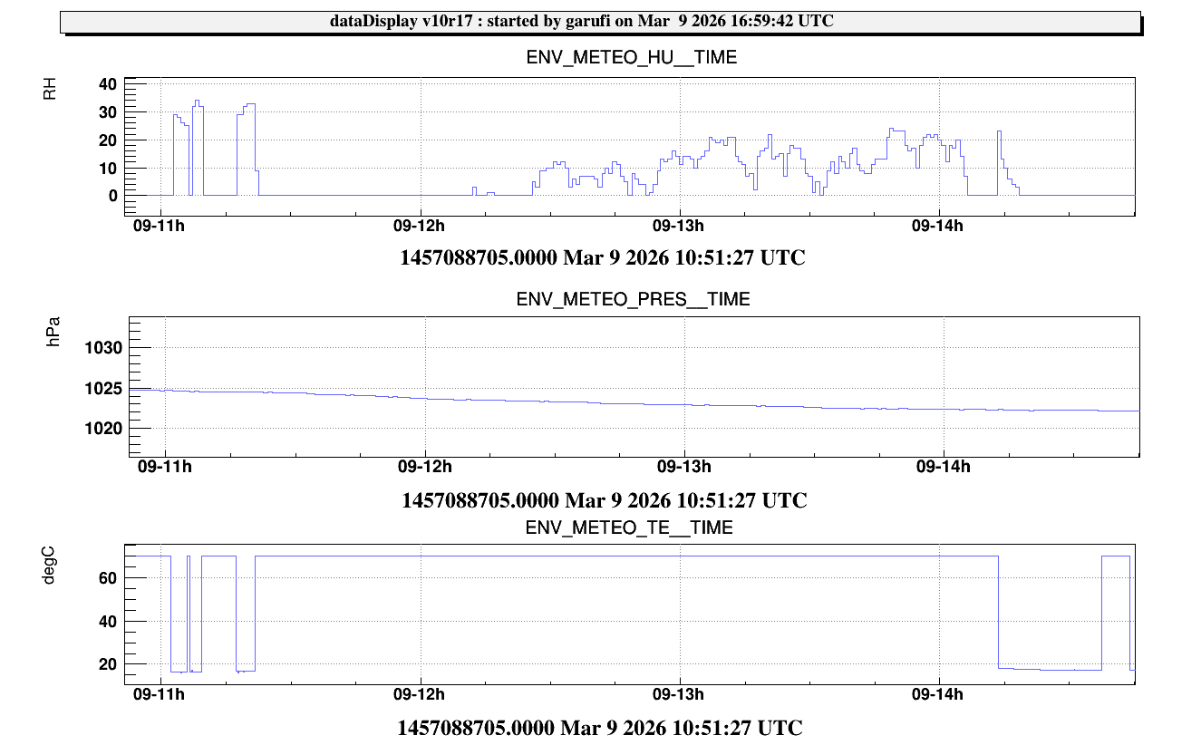Click the 60 value on temperature axis
The width and height of the screenshot is (1201, 745).
(110, 577)
